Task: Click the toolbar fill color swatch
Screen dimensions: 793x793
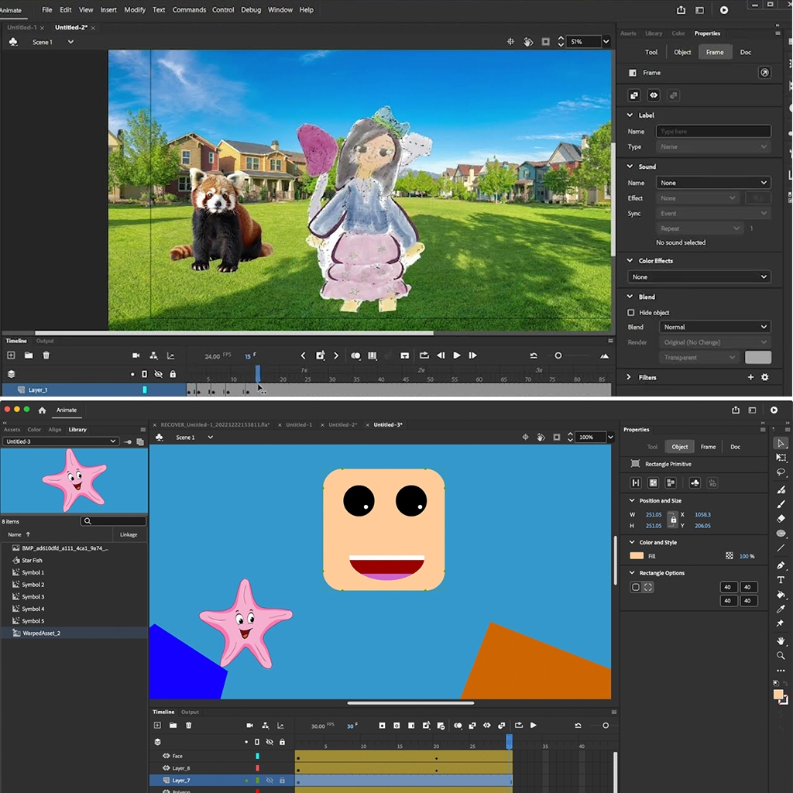Action: (x=778, y=695)
